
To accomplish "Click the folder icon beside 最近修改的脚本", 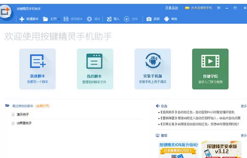I will [x=7, y=105].
